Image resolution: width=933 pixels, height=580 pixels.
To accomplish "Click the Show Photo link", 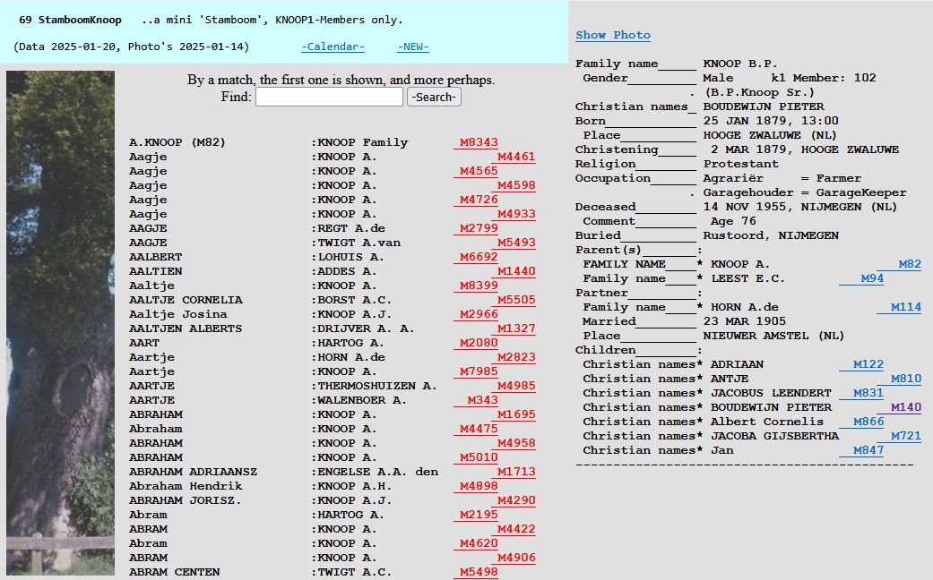I will pyautogui.click(x=613, y=35).
